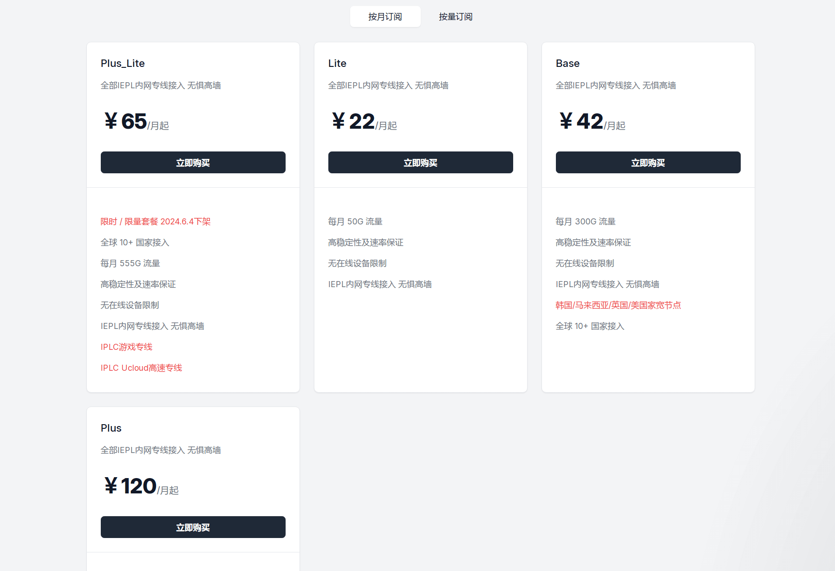Click 立即购买 for the Lite plan
Screen dimensions: 835x571
click(x=420, y=163)
